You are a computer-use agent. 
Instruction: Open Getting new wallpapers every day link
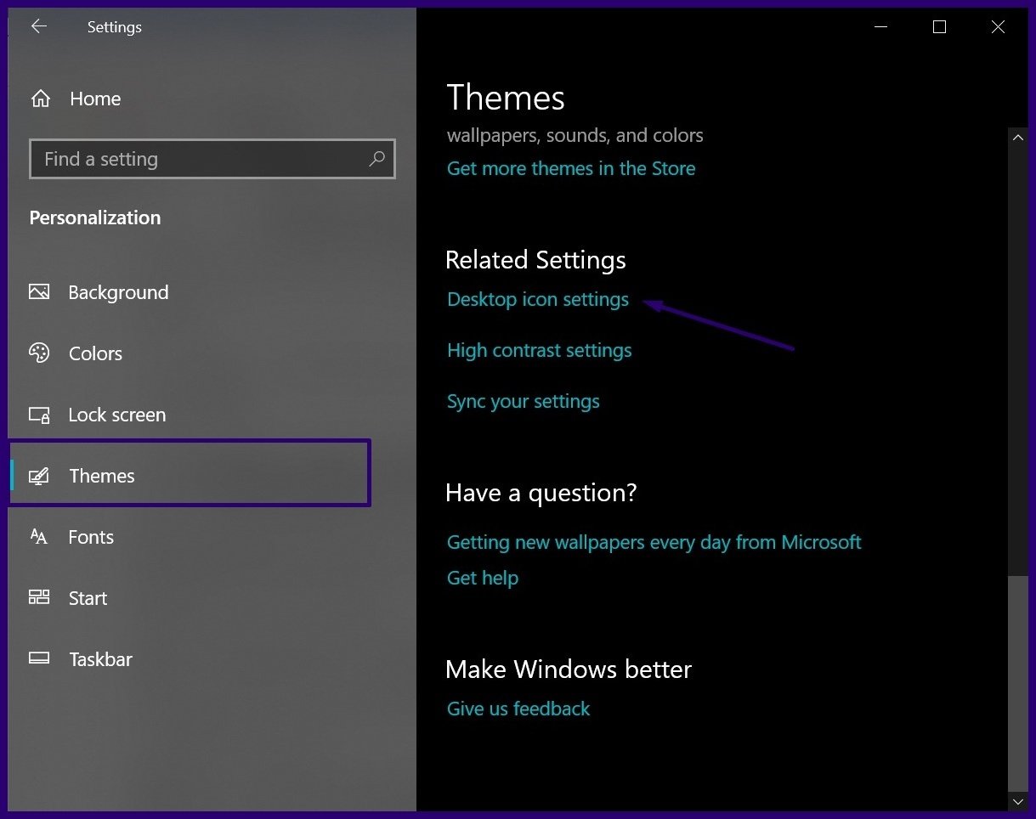pyautogui.click(x=654, y=542)
